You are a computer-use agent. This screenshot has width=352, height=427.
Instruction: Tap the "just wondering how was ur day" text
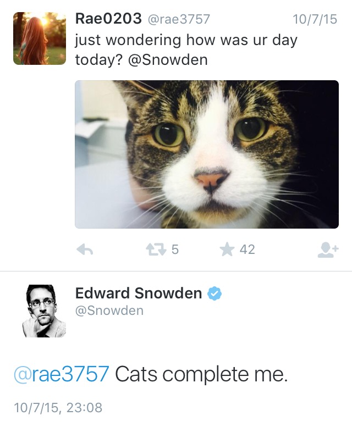(187, 40)
